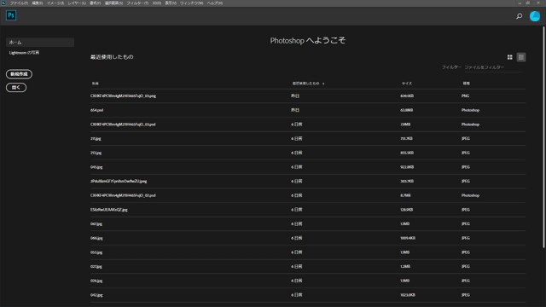546x307 pixels.
Task: Open the ヘルプ menu
Action: [215, 3]
